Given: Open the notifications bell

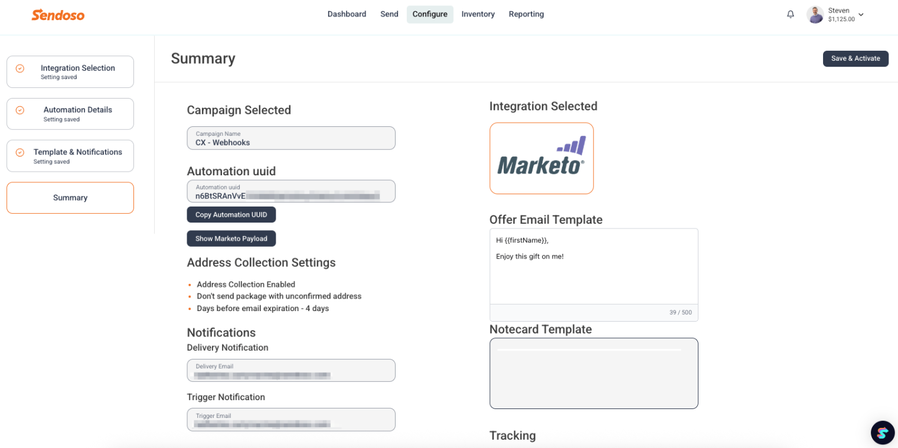Looking at the screenshot, I should [791, 14].
